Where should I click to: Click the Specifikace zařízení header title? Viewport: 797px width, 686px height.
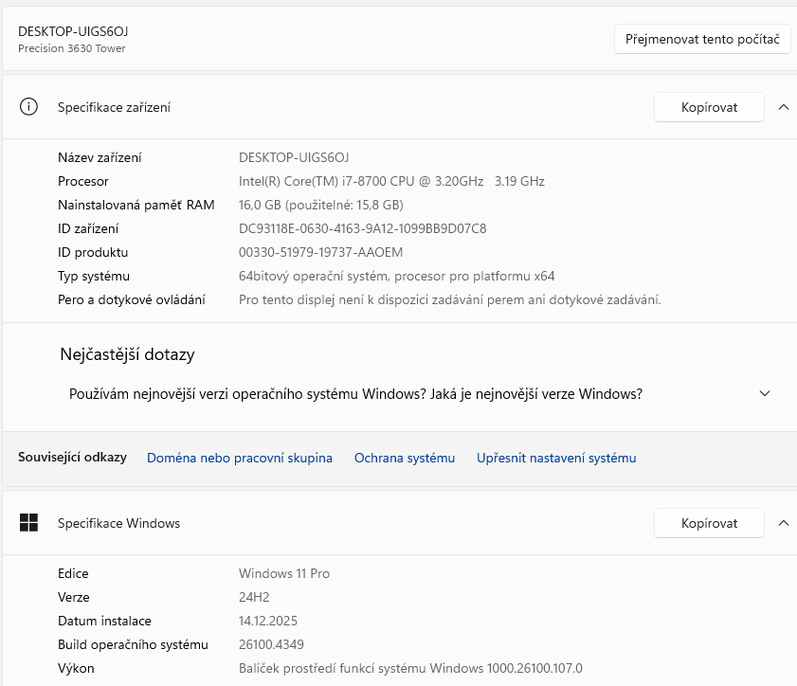[x=114, y=107]
